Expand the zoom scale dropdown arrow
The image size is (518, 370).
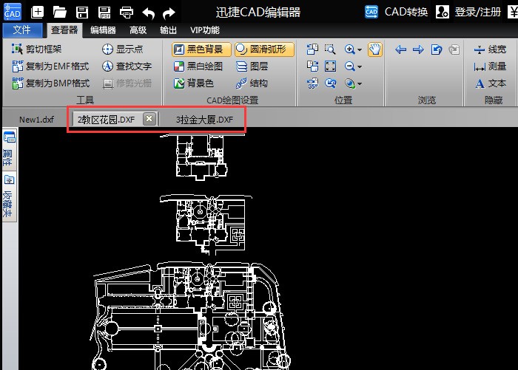click(x=360, y=84)
